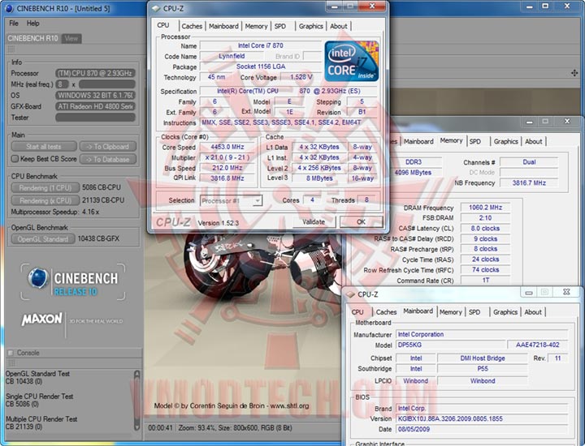Click the Validate button in CPU-Z

pyautogui.click(x=314, y=222)
